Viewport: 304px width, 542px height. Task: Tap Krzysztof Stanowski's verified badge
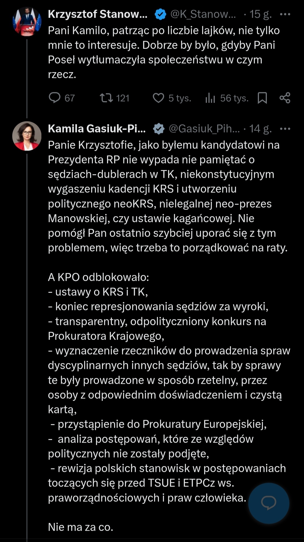point(160,14)
